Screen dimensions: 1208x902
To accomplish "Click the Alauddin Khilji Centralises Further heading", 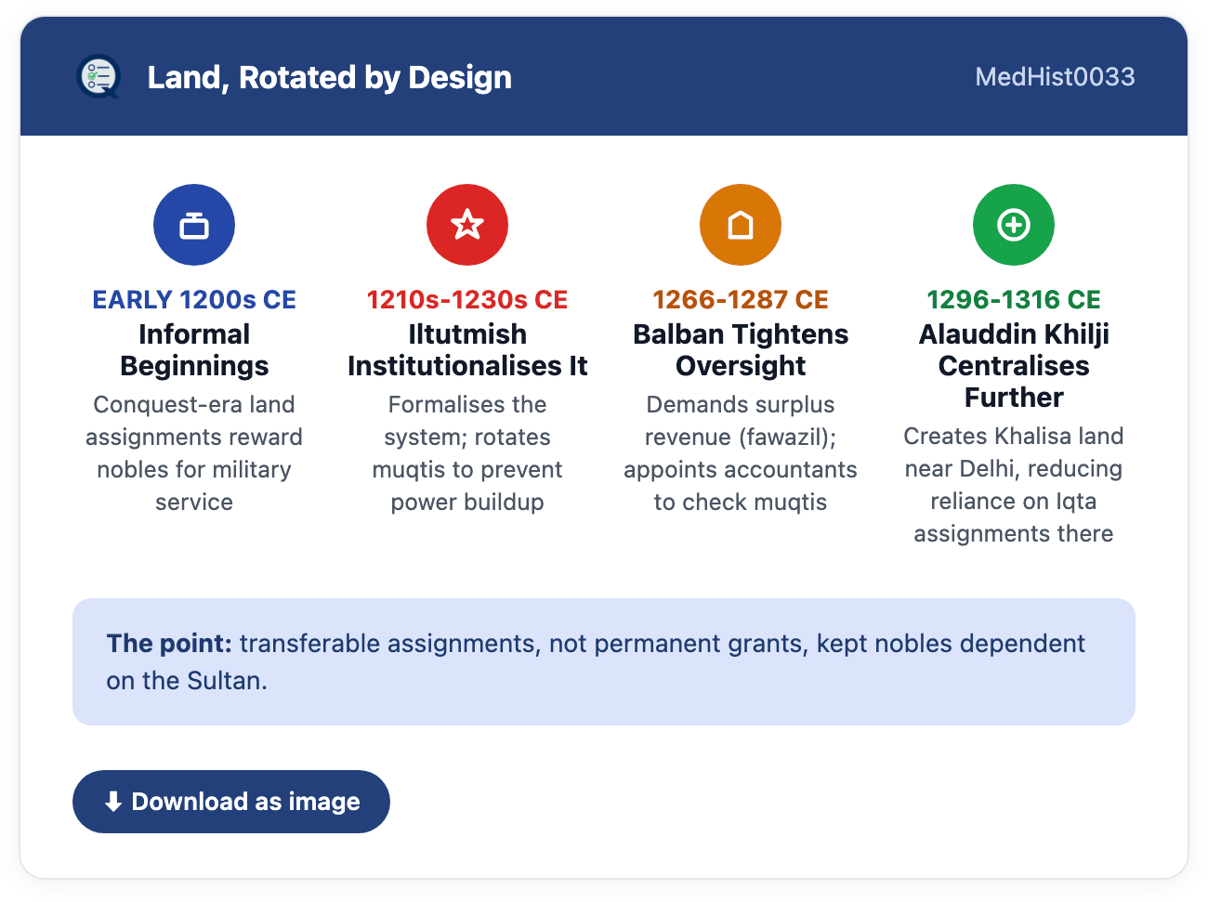I will click(x=1014, y=366).
